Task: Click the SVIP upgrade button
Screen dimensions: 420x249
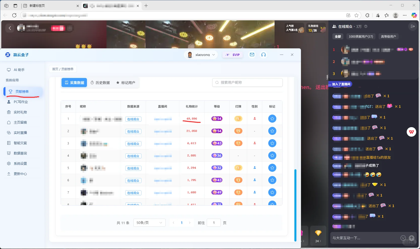Action: (232, 55)
